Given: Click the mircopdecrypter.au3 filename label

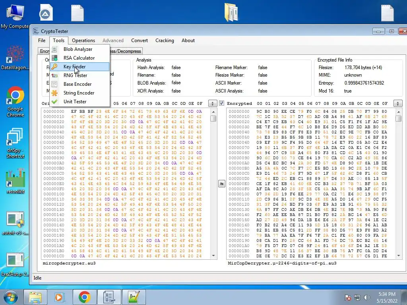Looking at the screenshot, I should tap(69, 263).
